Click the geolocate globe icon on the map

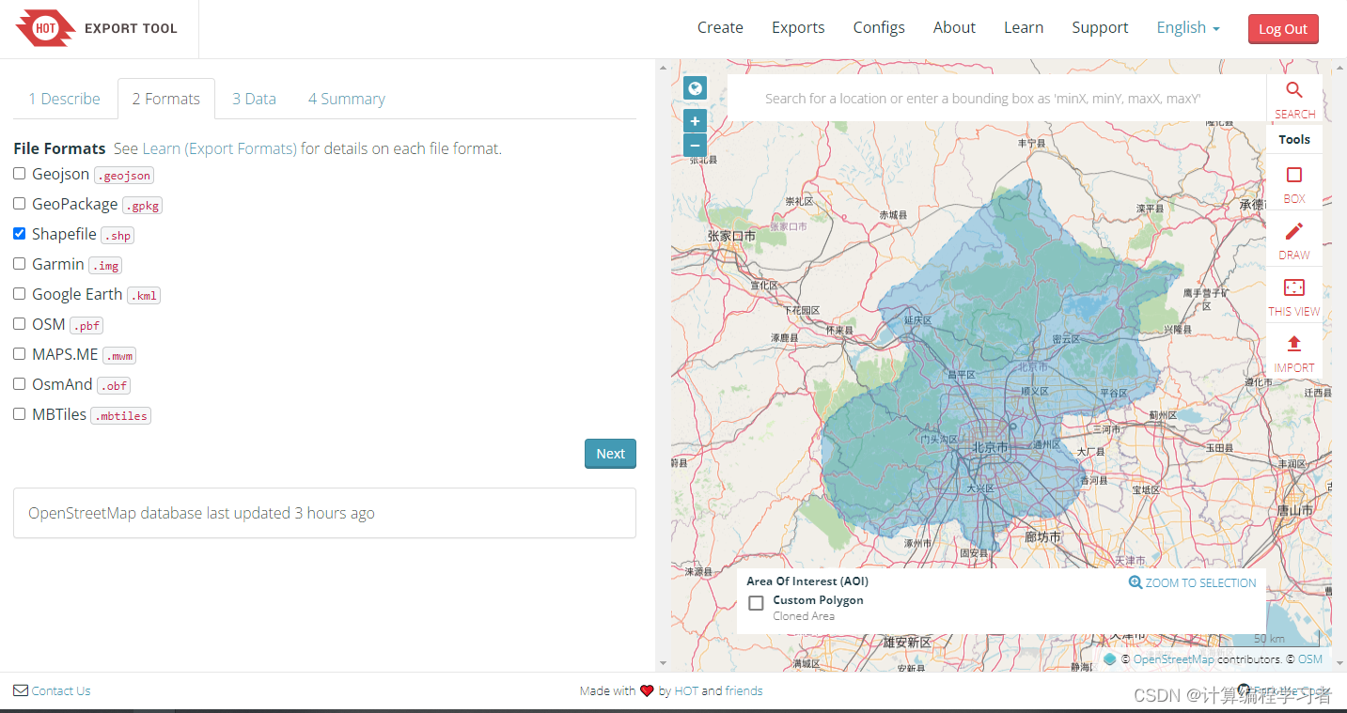coord(695,87)
